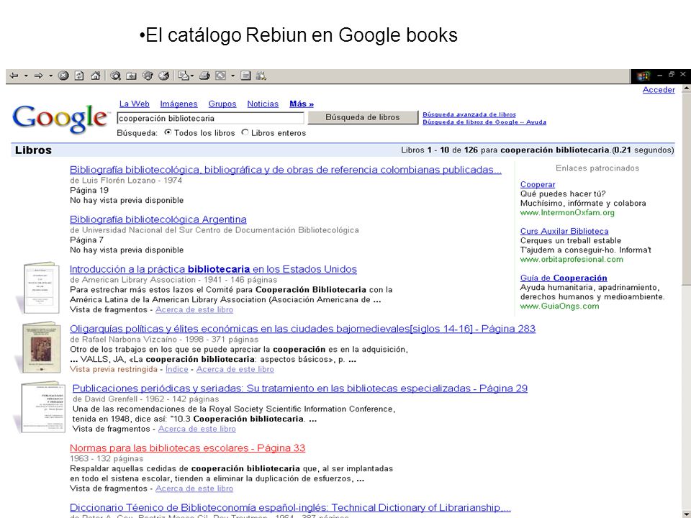Image resolution: width=691 pixels, height=518 pixels.
Task: Open the browser Search pane icon
Action: (x=115, y=76)
